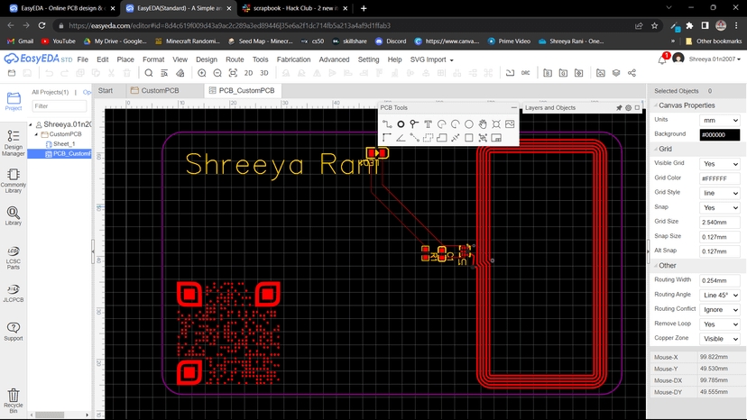The height and width of the screenshot is (420, 747).
Task: Open the Units dropdown
Action: click(720, 120)
